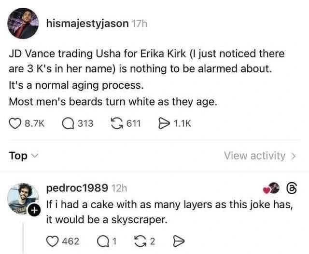Open hismajestyjason's profile via username
Viewport: 309px width, 254px height.
(x=87, y=23)
